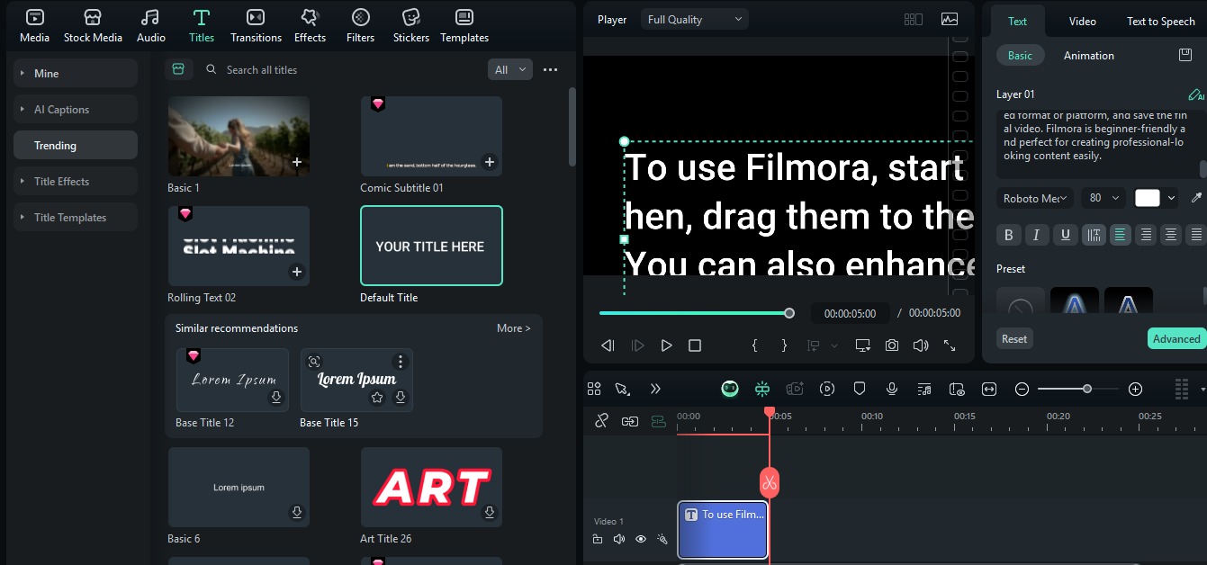
Task: Expand the Title Templates category
Action: (76, 218)
